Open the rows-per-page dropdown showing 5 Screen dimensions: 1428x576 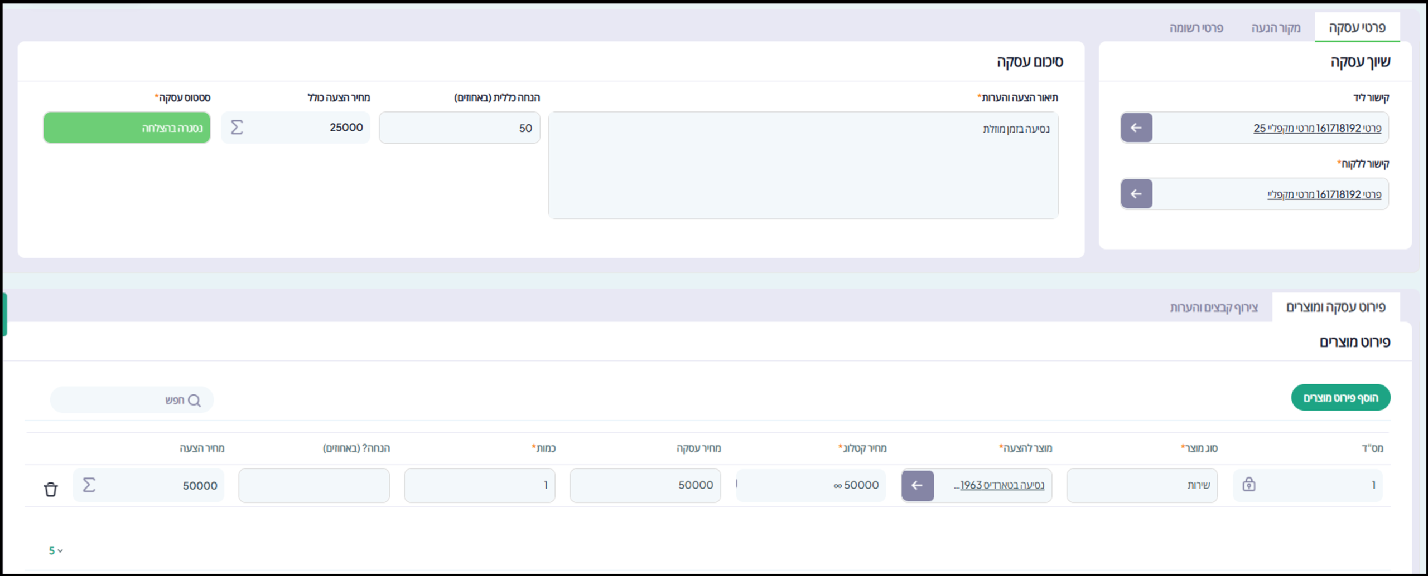(x=55, y=550)
